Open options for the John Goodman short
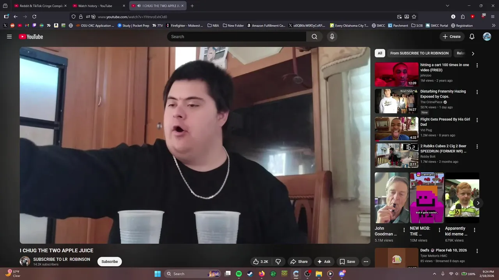Screen dimensions: 499x280 [404, 230]
